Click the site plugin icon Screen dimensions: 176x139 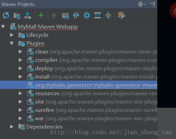30,102
